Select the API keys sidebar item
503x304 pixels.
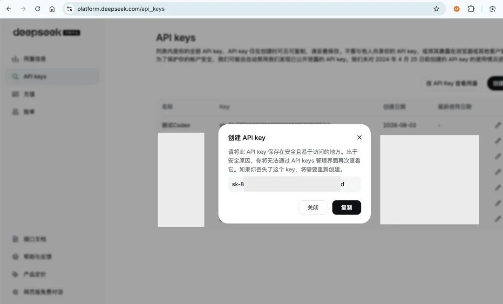coord(52,76)
